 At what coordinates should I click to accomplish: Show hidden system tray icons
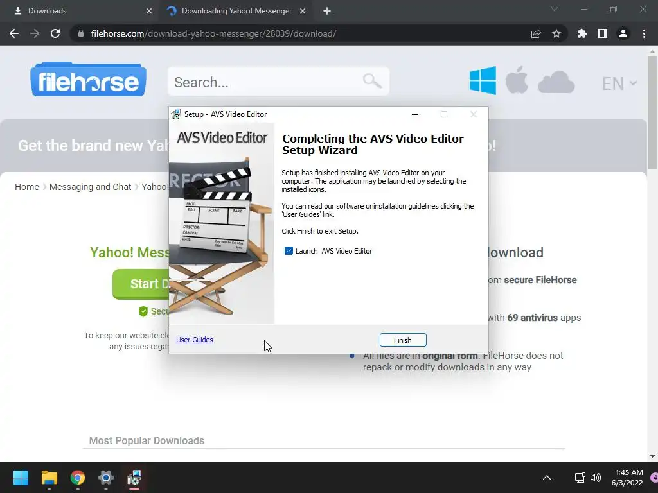click(x=547, y=478)
